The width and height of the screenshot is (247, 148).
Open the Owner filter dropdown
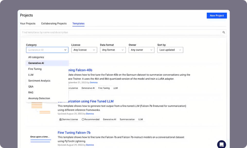tap(141, 50)
